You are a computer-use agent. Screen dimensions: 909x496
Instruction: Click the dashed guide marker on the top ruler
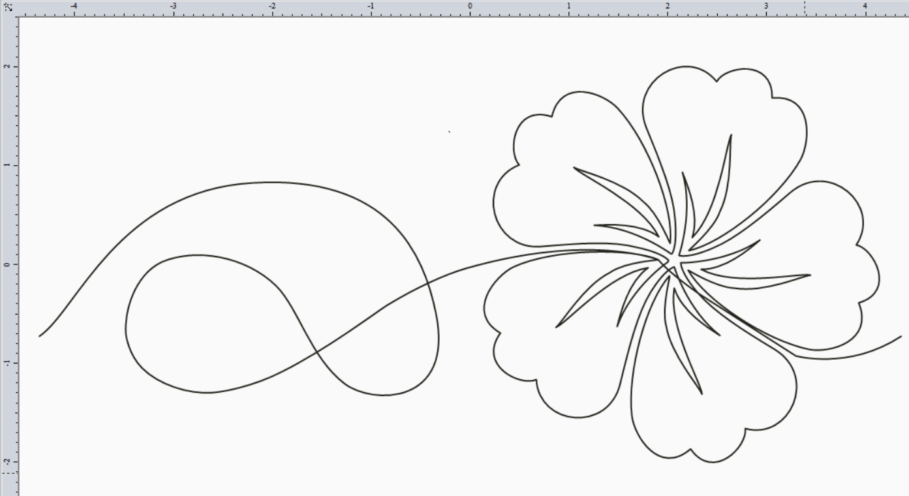pos(805,8)
